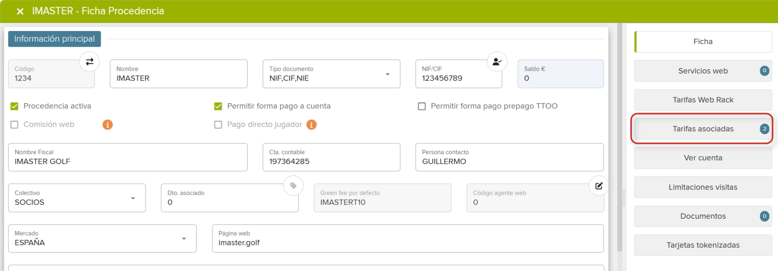Viewport: 778px width, 271px height.
Task: Click the Nombre Fiscal input field
Action: point(128,161)
